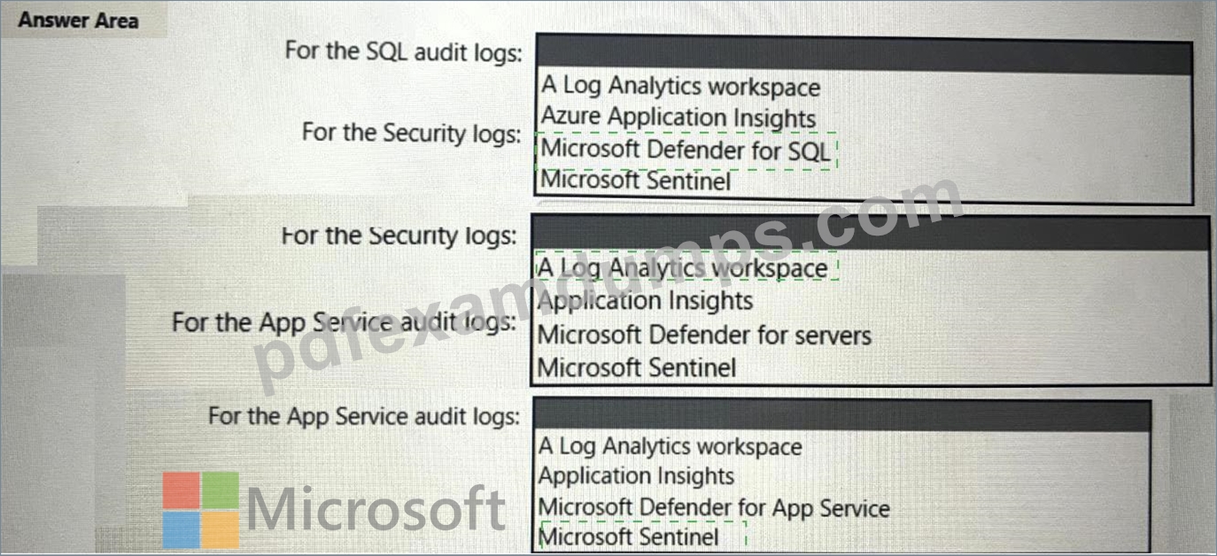The image size is (1217, 556).
Task: Open the SQL audit logs dropdown header
Action: click(x=864, y=57)
